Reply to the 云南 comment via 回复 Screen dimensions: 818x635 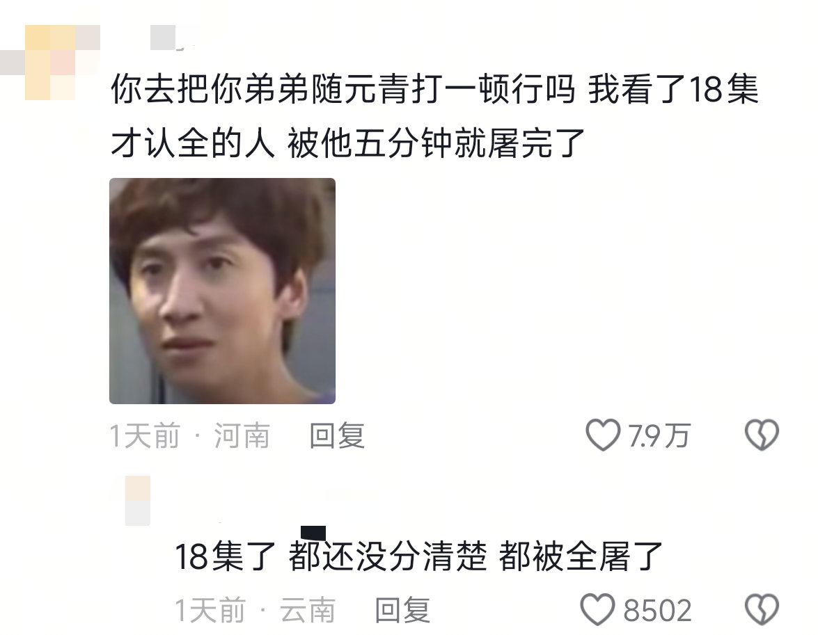[x=402, y=611]
